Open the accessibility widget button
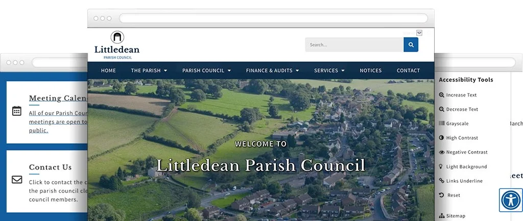 (510, 200)
